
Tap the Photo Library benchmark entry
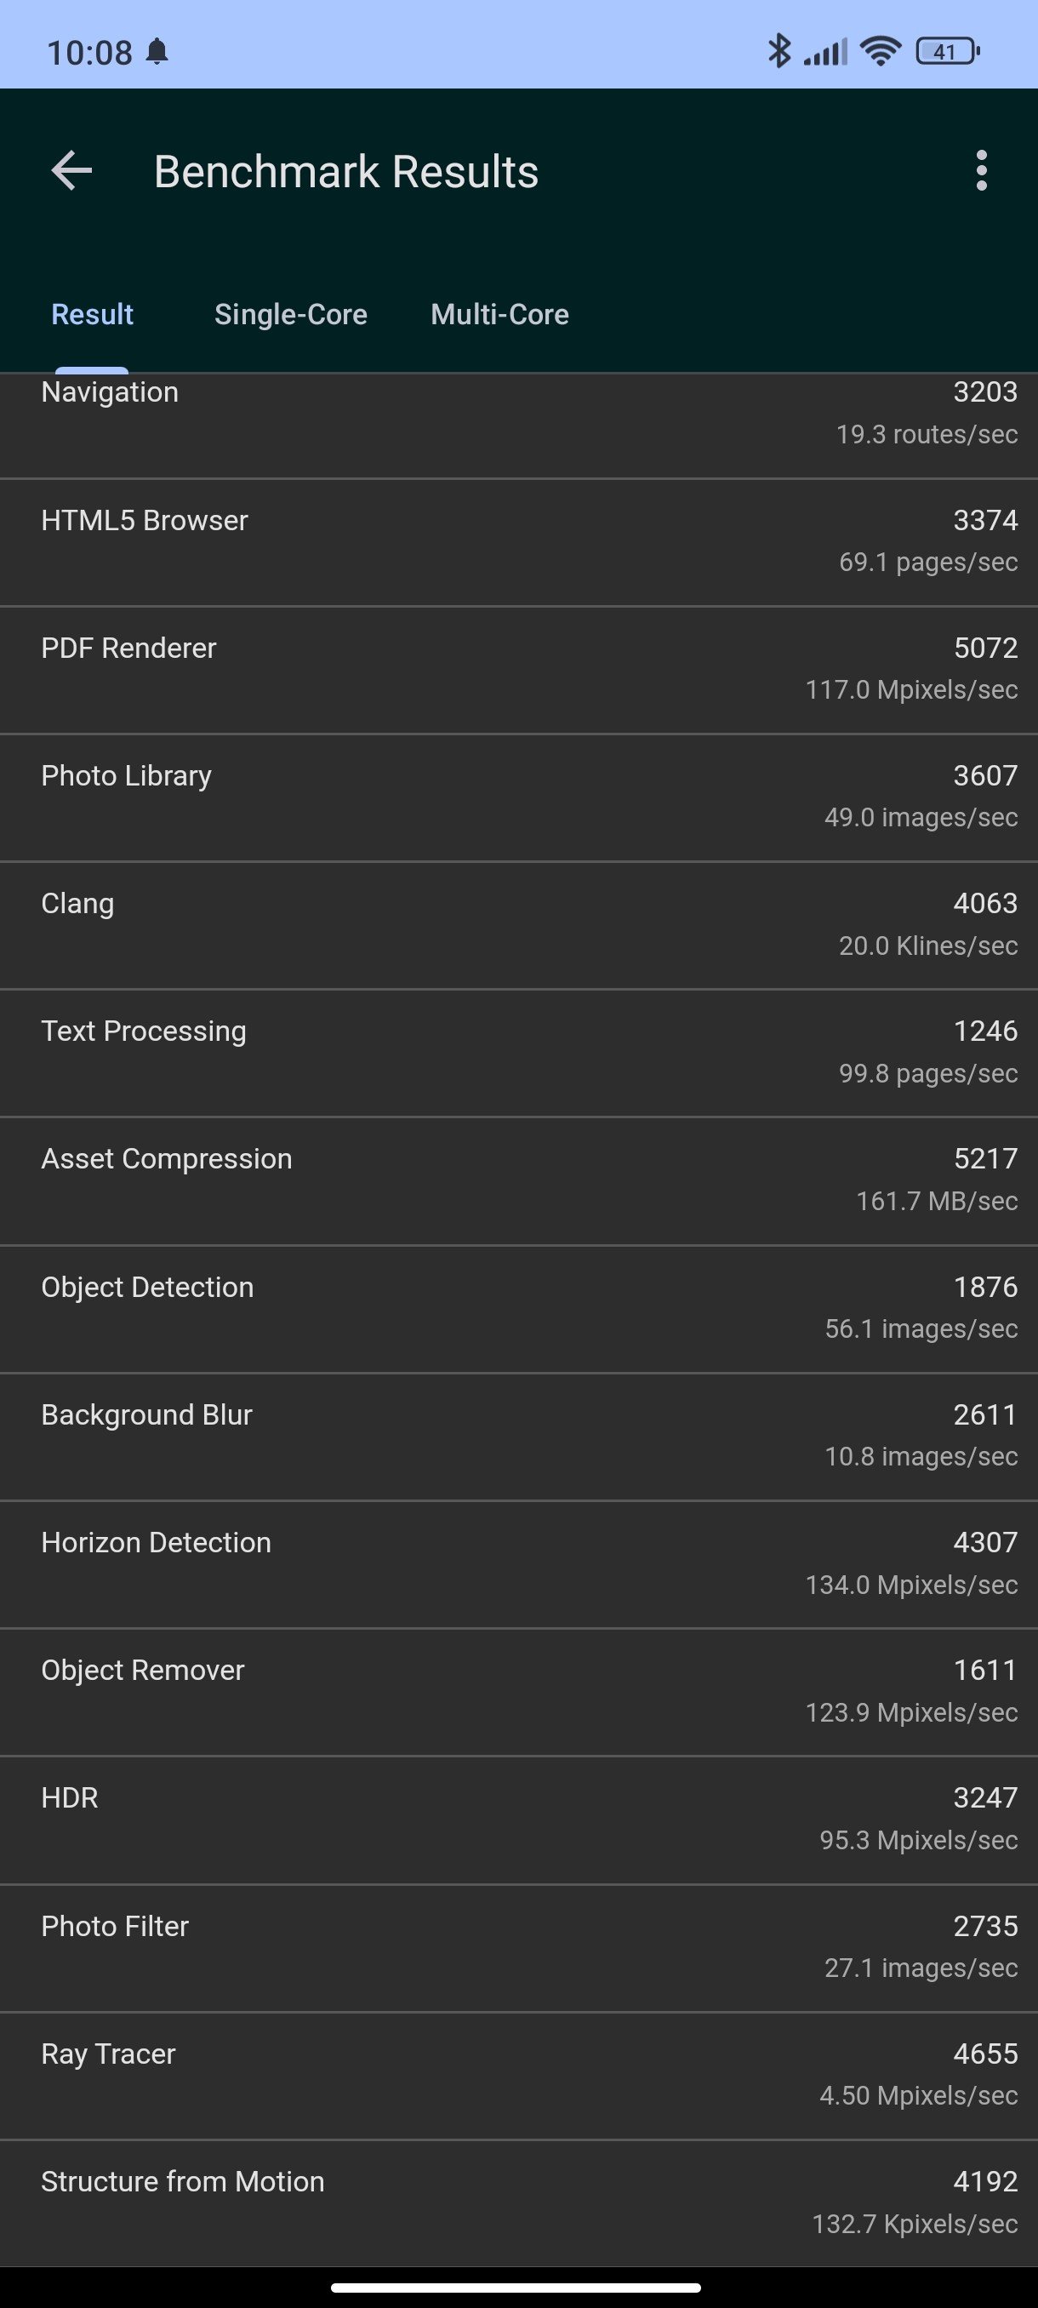tap(518, 797)
